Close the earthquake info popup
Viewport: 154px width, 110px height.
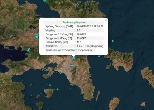[105, 20]
